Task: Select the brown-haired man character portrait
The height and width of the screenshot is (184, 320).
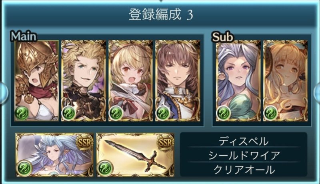Action: click(178, 81)
